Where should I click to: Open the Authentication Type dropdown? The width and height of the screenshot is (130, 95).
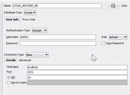[39, 31]
